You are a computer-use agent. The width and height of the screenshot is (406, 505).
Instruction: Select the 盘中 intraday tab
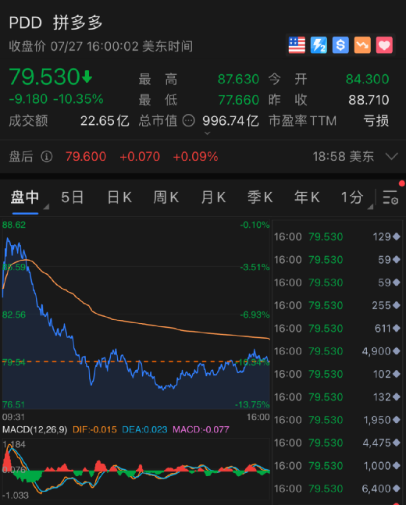(x=25, y=197)
